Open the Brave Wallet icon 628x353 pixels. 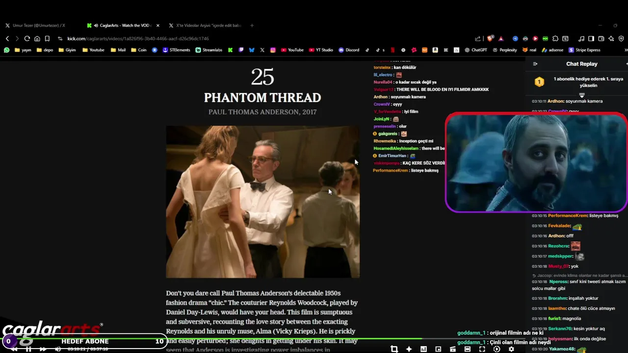[602, 39]
